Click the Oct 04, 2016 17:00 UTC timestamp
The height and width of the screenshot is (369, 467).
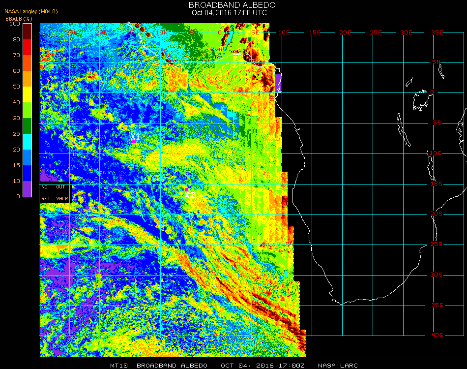229,13
